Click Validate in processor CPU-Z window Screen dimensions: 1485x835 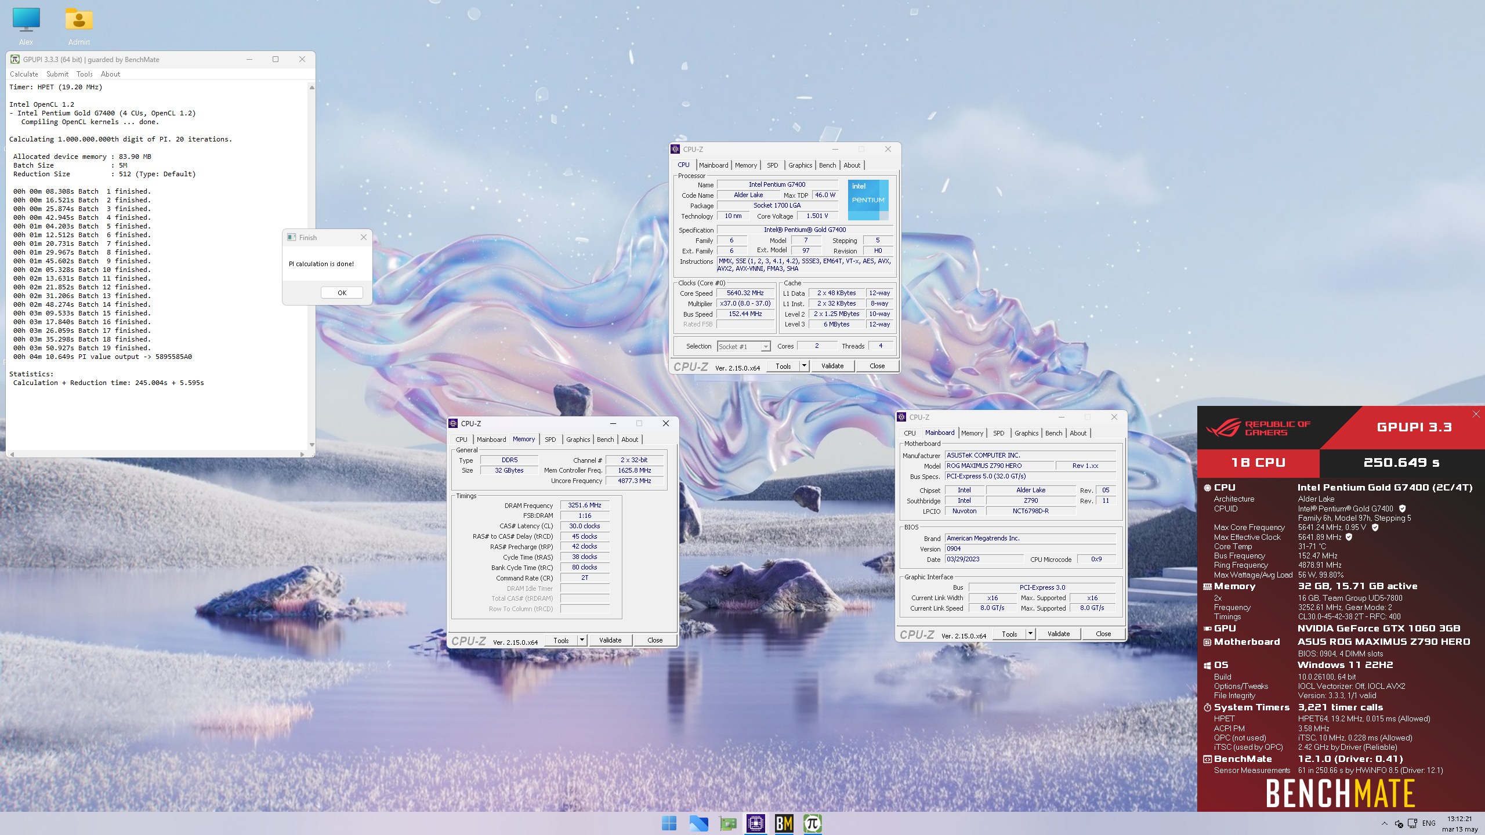click(832, 366)
